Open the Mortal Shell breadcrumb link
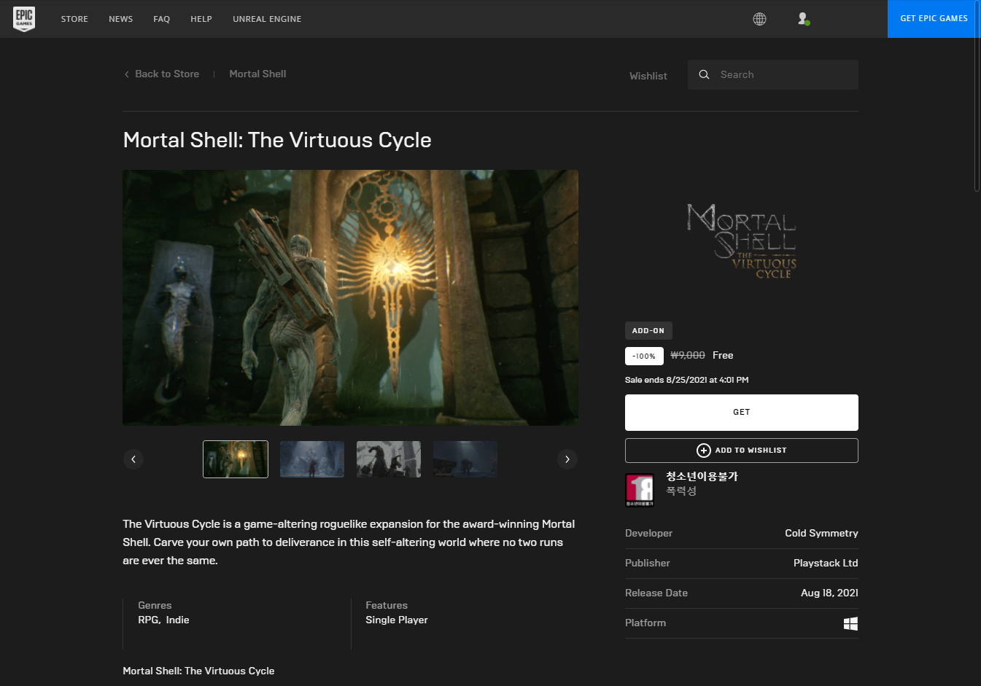Screen dimensions: 981x686 [257, 74]
